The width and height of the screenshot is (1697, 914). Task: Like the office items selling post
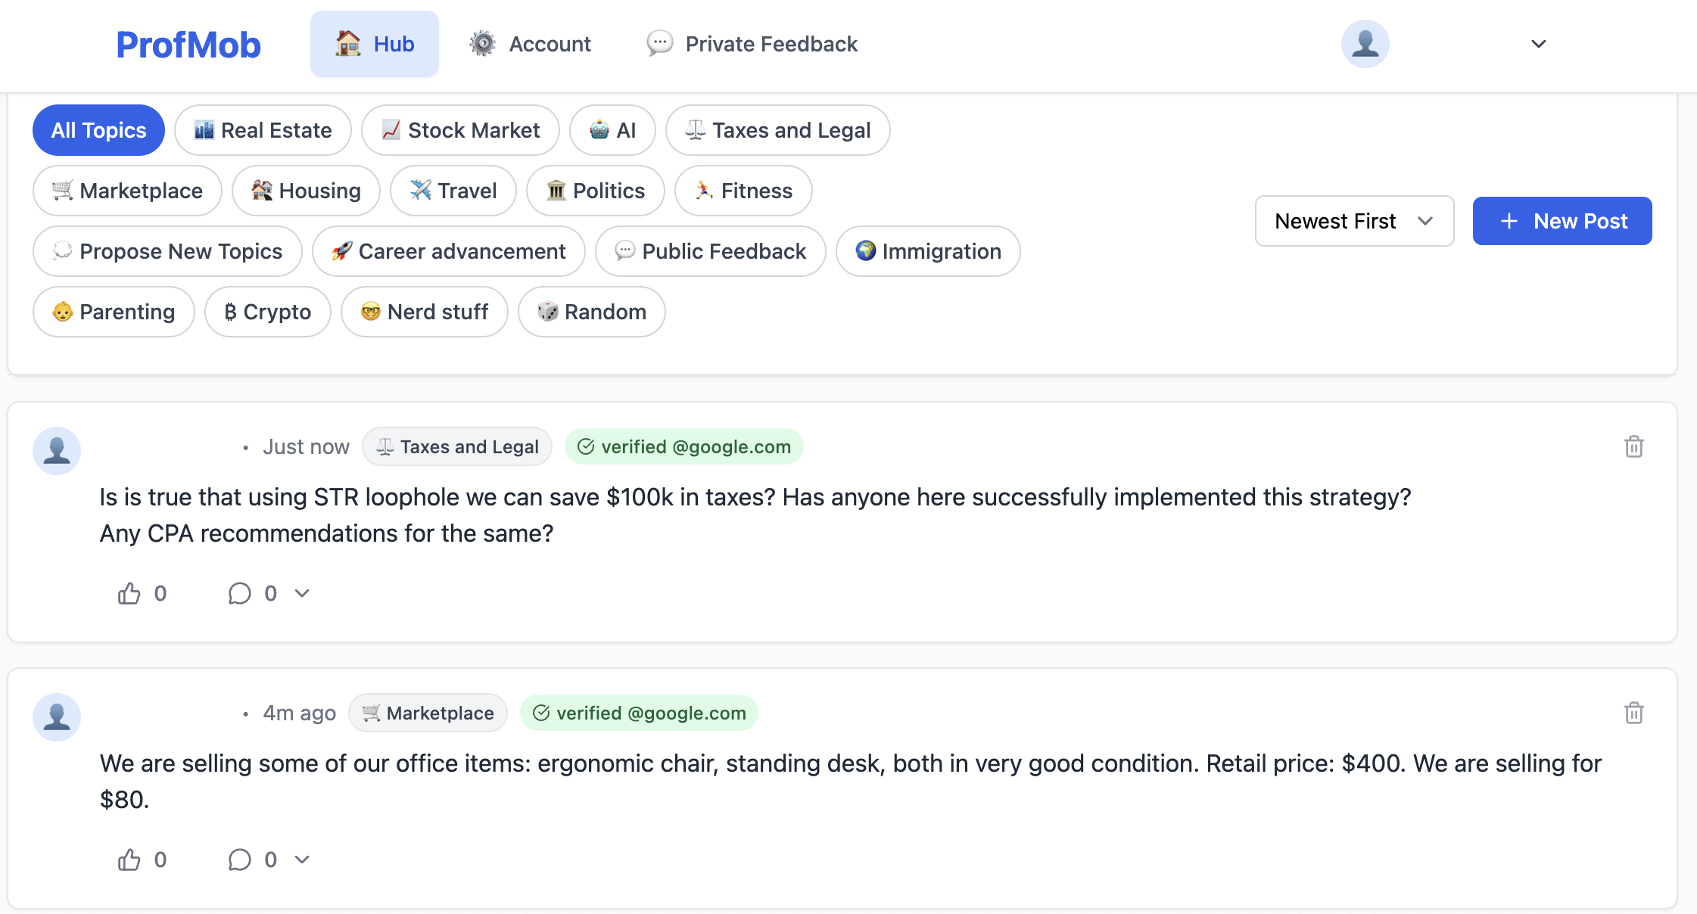pyautogui.click(x=129, y=860)
